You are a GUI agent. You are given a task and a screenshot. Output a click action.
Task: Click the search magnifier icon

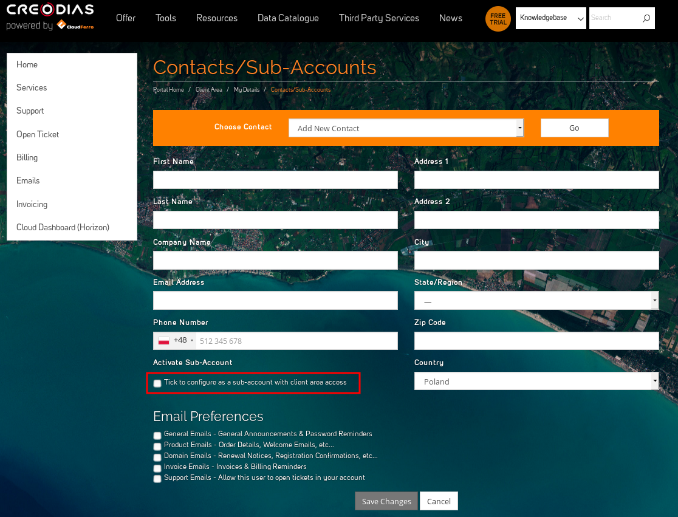(646, 18)
